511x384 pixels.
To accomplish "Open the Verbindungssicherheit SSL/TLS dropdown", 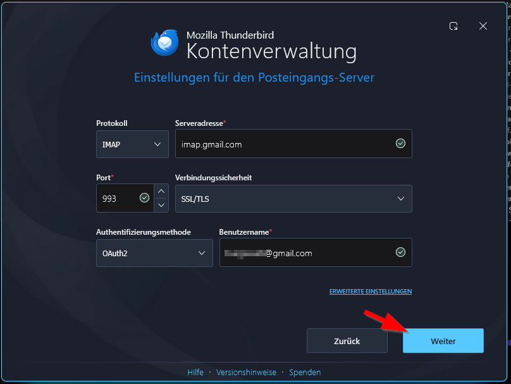I will point(293,199).
